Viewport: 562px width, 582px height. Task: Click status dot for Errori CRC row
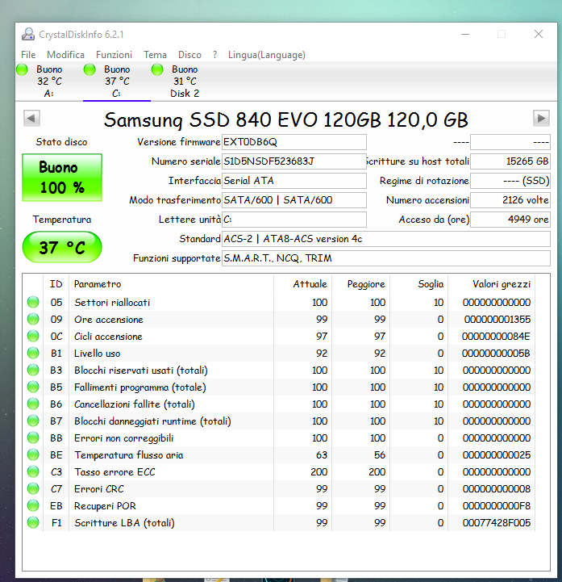coord(33,489)
